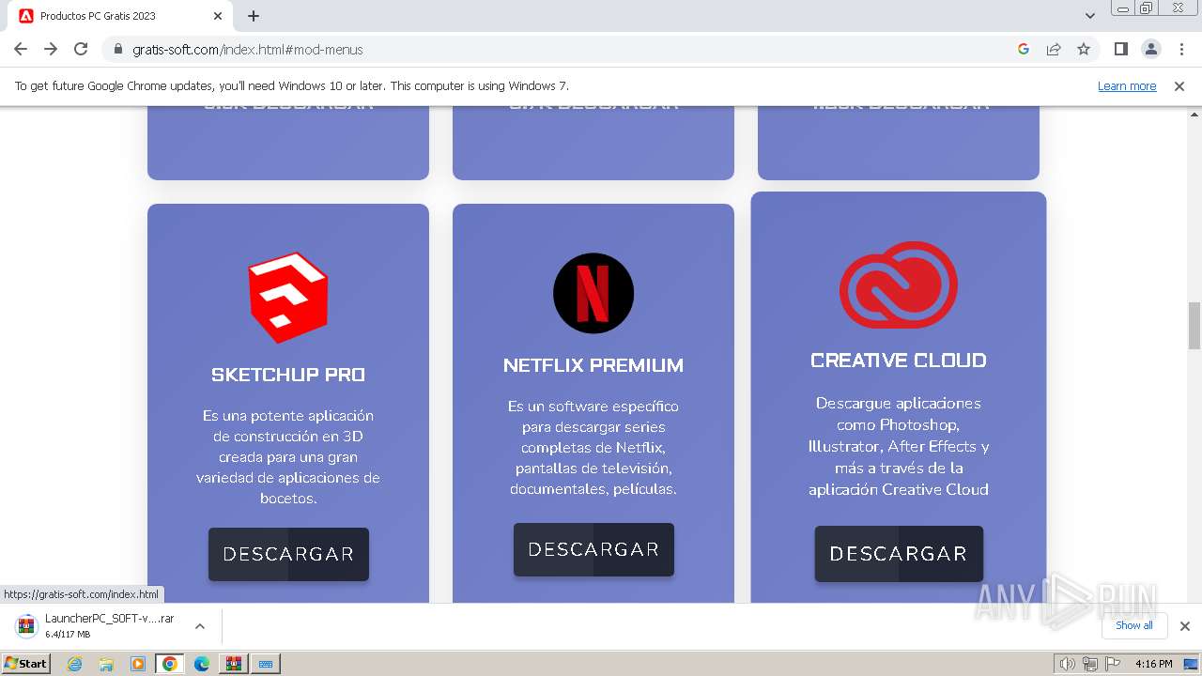Click SKETCHUP PRO card heading

coord(288,374)
